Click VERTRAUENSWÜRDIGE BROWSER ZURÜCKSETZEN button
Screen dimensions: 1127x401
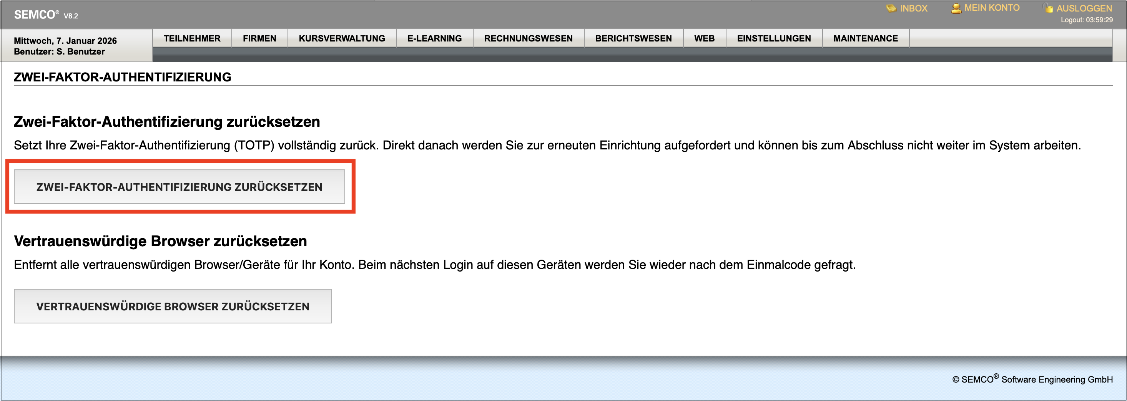tap(173, 306)
